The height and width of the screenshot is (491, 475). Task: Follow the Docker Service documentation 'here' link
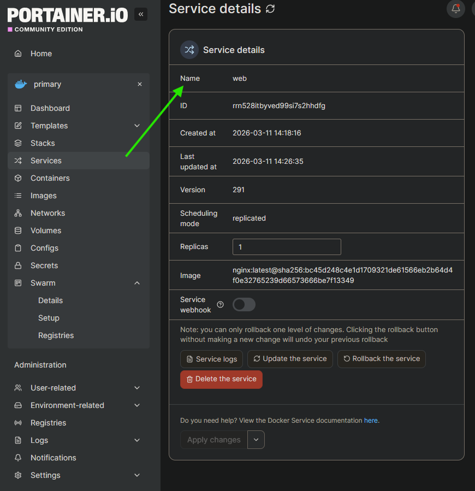pos(371,421)
